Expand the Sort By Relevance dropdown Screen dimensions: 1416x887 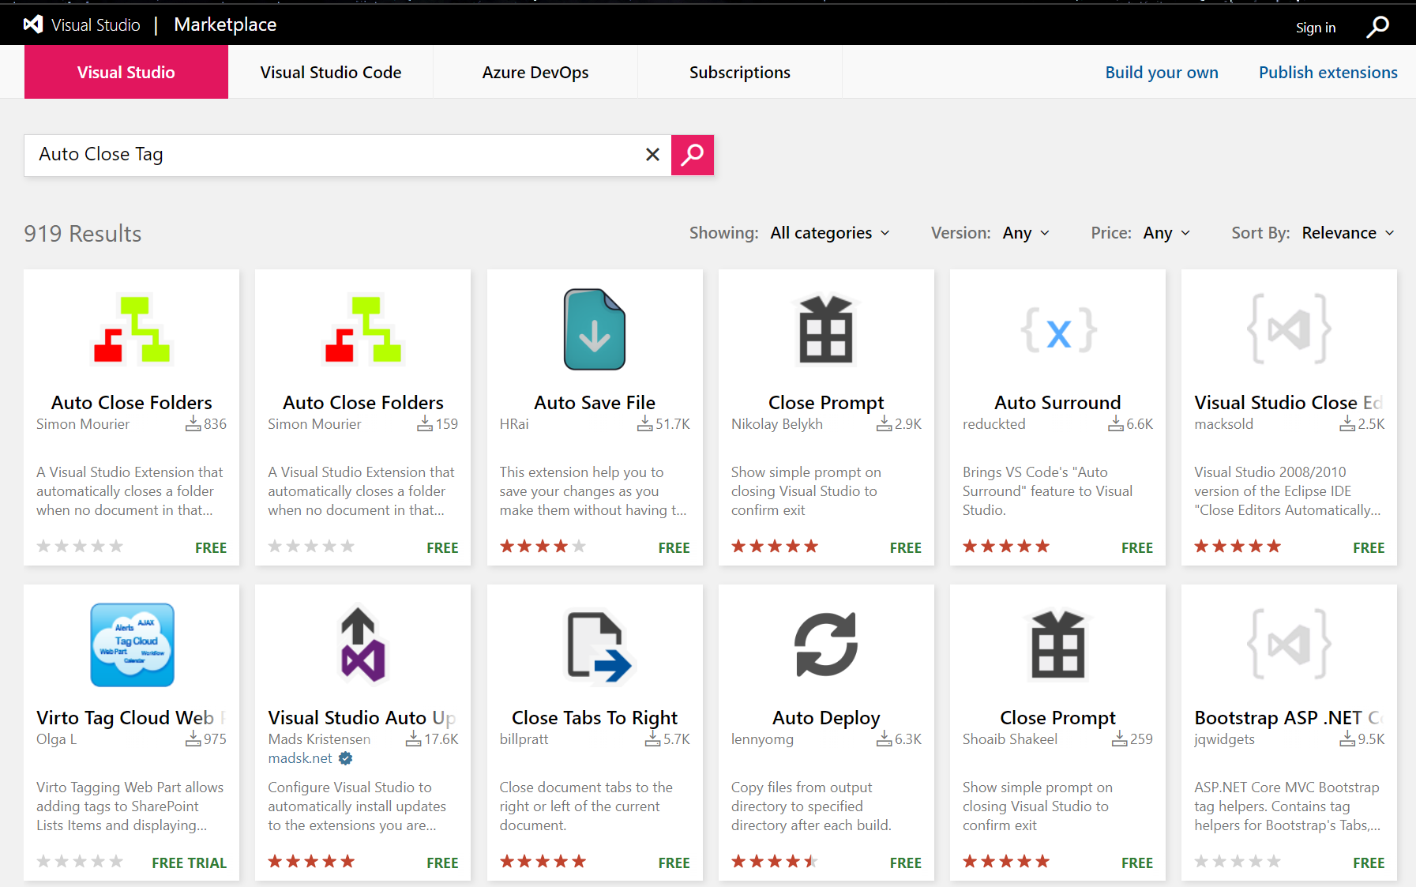tap(1348, 233)
